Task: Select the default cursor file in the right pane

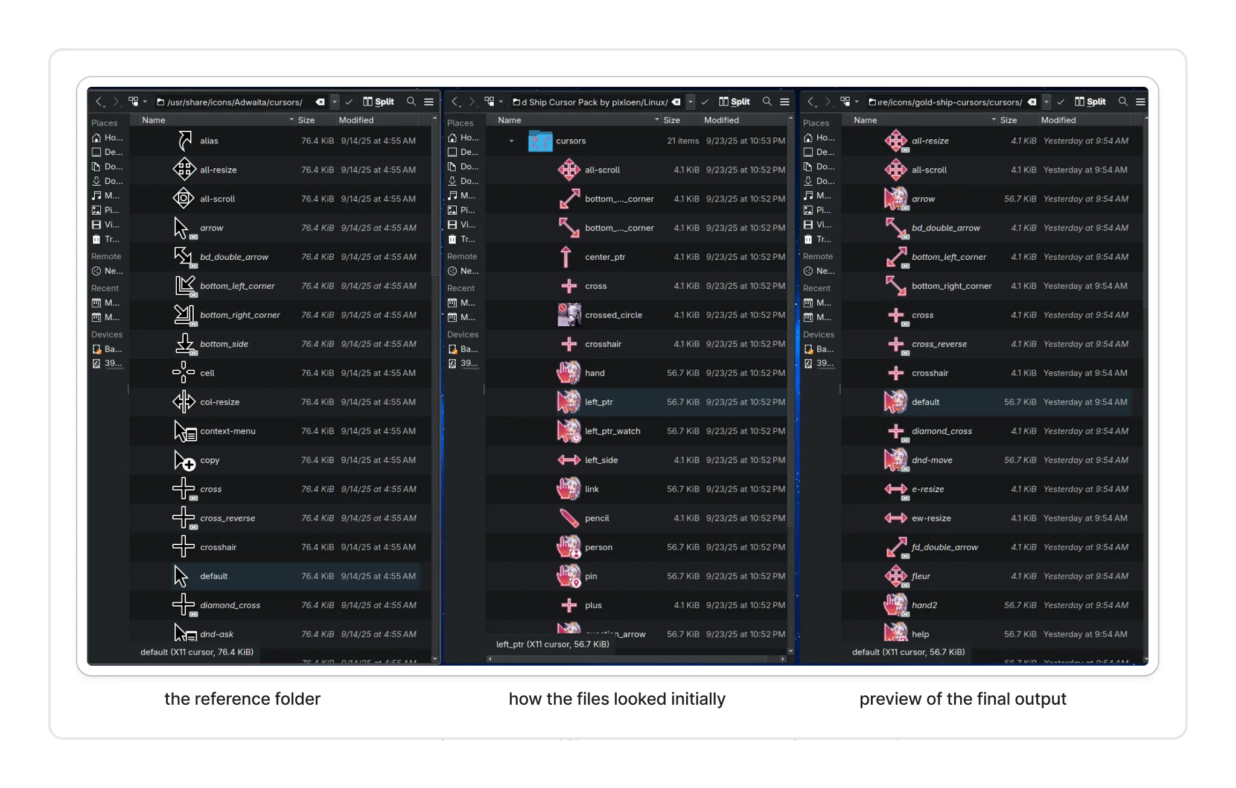Action: click(926, 402)
